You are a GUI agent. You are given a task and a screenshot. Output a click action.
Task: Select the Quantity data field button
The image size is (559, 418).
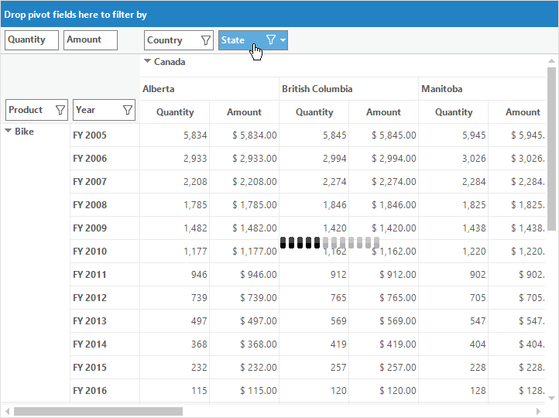[32, 40]
